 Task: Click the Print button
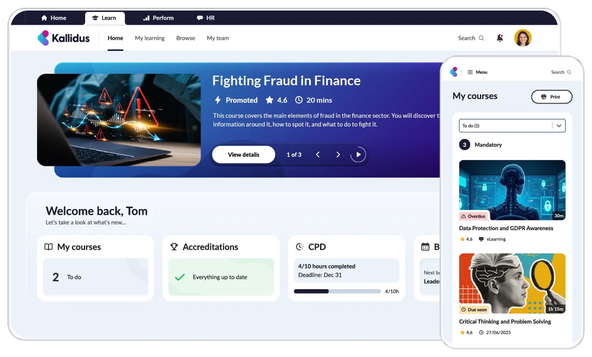pos(552,97)
